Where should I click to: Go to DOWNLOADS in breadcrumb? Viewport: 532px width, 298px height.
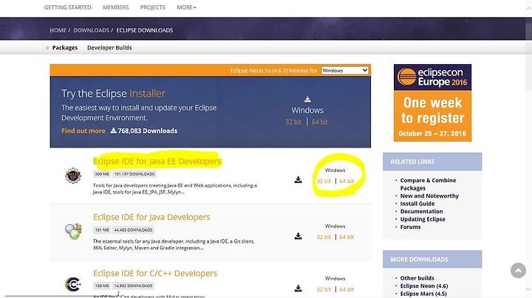92,30
